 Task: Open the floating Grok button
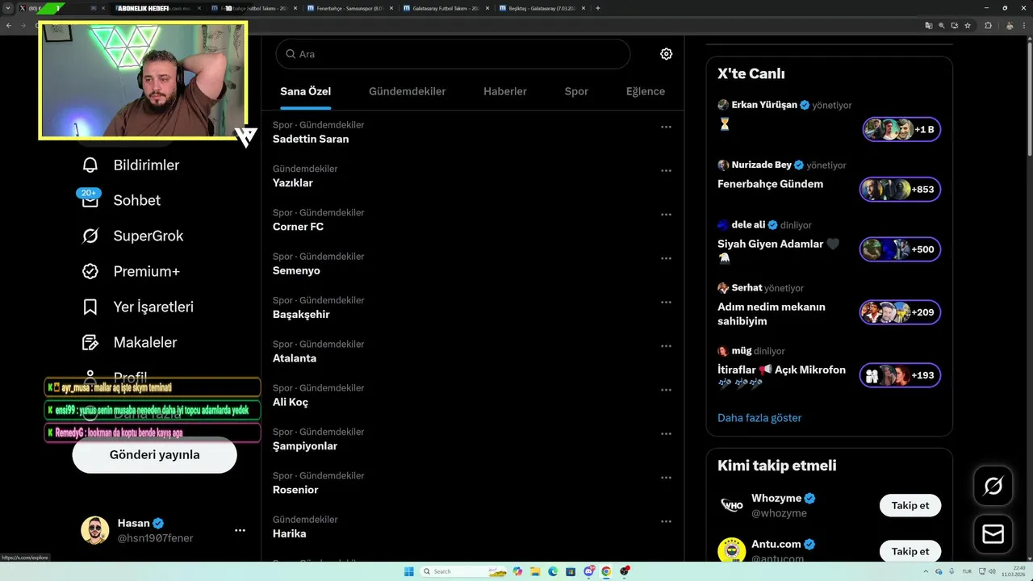point(993,486)
